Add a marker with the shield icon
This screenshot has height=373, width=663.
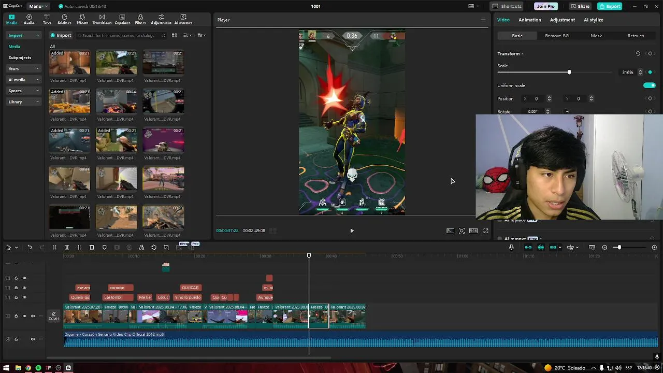click(104, 248)
